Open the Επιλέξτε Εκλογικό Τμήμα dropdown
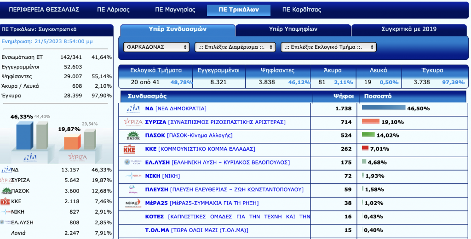 pyautogui.click(x=328, y=47)
